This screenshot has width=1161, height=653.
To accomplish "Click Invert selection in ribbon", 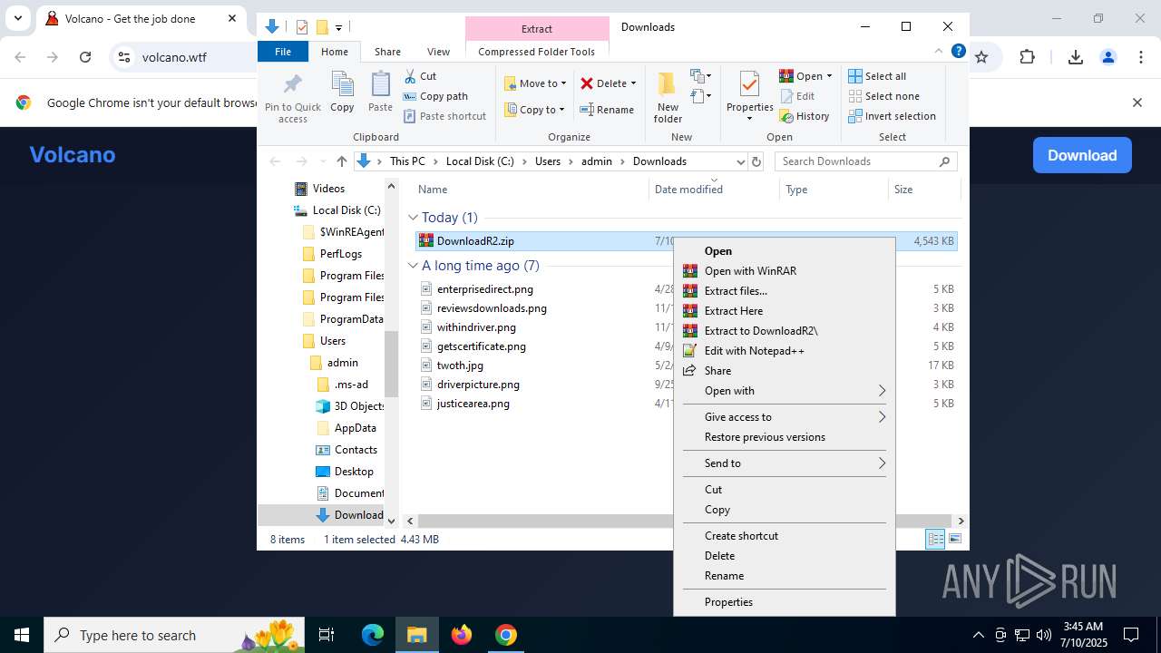I will pos(892,116).
